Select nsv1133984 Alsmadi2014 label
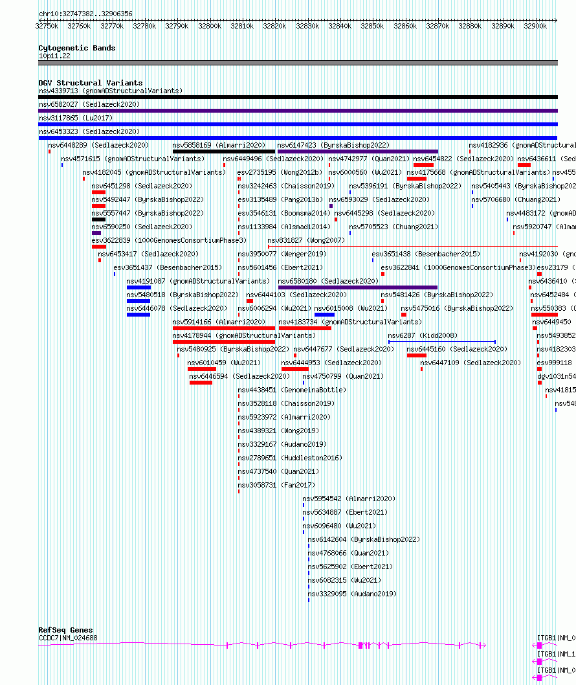Image resolution: width=576 pixels, height=685 pixels. click(x=284, y=227)
